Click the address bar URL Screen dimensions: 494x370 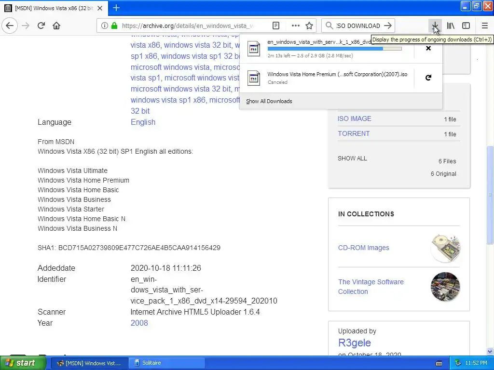click(x=188, y=26)
